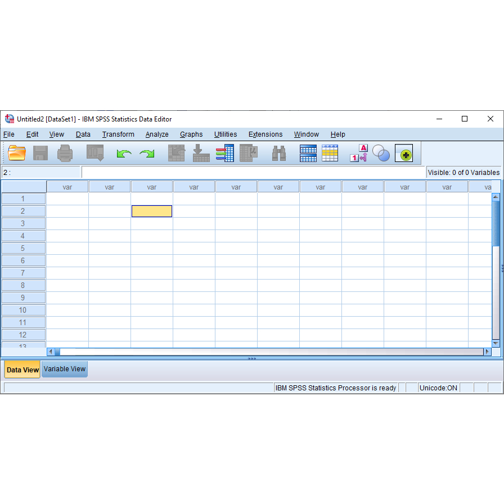Switch to the Variable View tab
Viewport: 504px width, 504px height.
[65, 369]
